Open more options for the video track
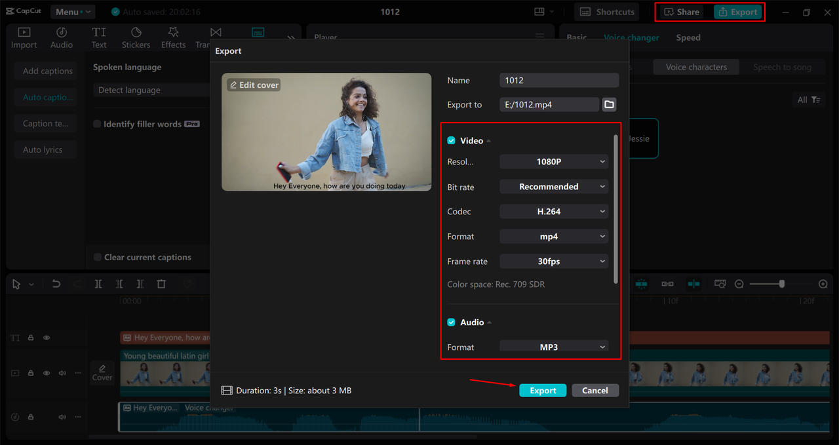Image resolution: width=839 pixels, height=445 pixels. pos(77,373)
